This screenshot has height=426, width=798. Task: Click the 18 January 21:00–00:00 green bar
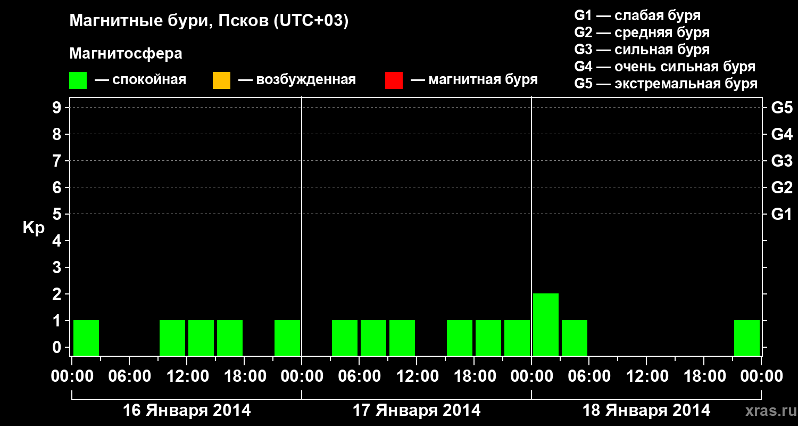(x=747, y=338)
